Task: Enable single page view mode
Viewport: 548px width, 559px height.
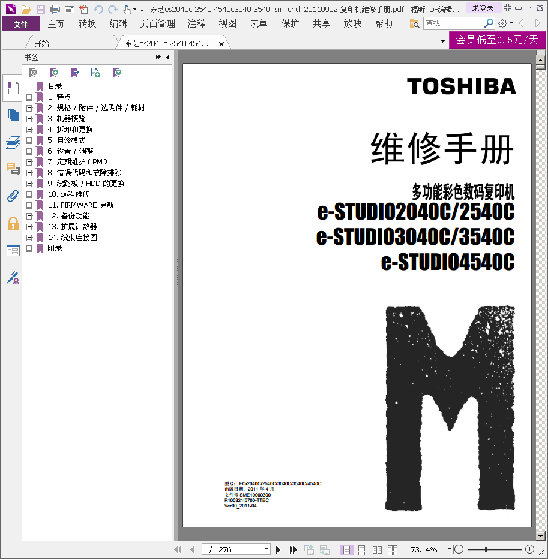Action: [346, 550]
